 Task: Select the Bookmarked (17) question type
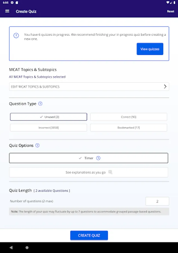pos(129,128)
